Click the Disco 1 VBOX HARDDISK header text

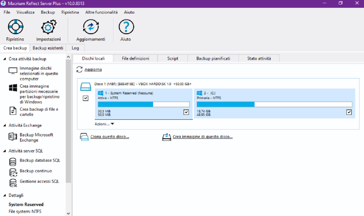coord(143,84)
